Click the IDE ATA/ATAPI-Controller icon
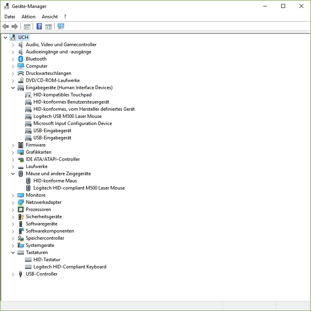Image resolution: width=311 pixels, height=311 pixels. coord(21,159)
